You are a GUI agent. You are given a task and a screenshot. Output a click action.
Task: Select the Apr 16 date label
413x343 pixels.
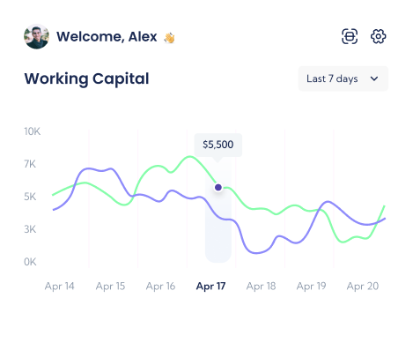tap(160, 286)
